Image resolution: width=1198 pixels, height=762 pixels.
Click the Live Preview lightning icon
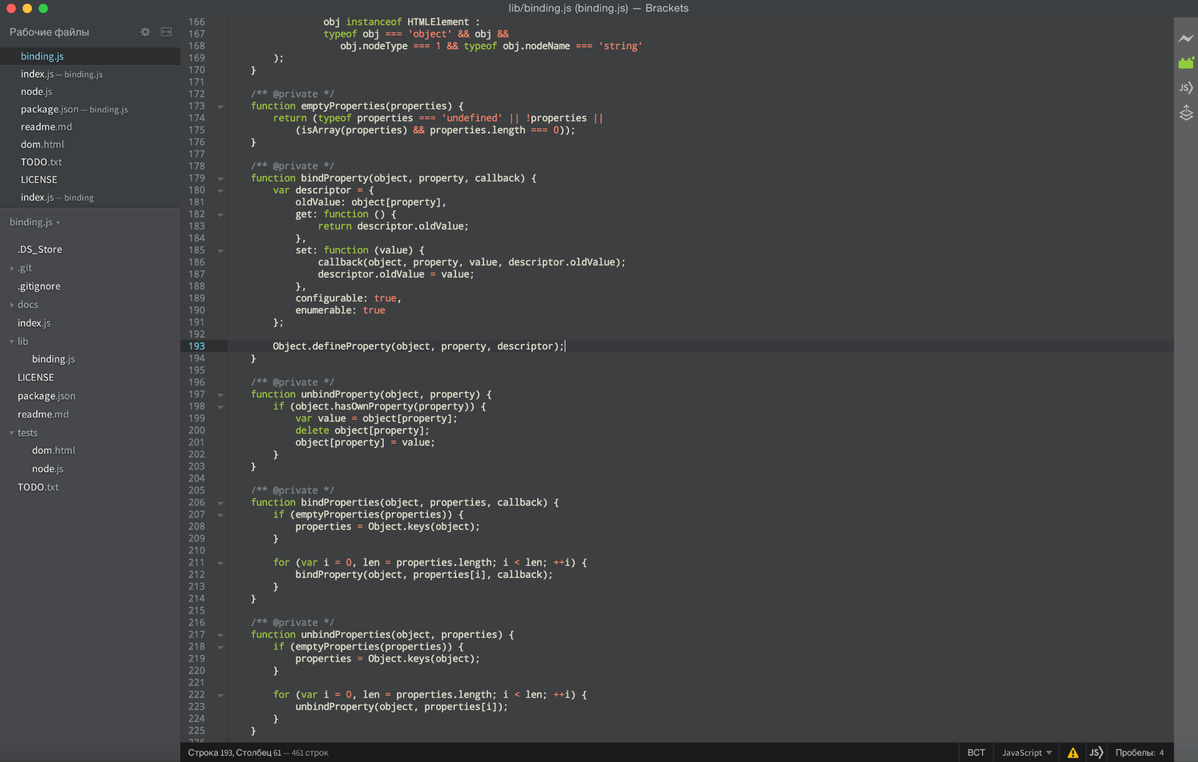point(1186,39)
